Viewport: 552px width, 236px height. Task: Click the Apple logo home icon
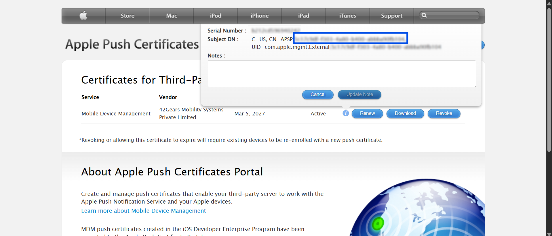(x=83, y=16)
